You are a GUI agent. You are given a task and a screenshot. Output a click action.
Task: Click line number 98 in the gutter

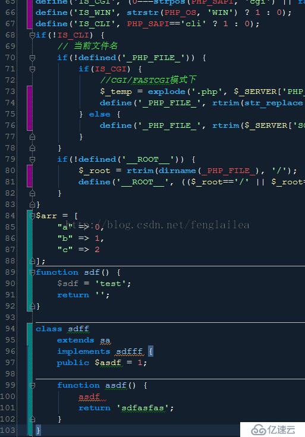[10, 374]
